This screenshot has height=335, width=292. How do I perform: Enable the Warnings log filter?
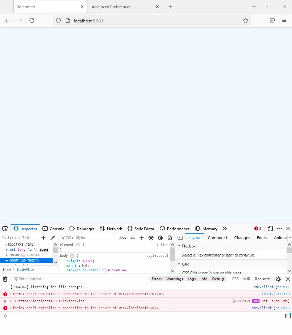pyautogui.click(x=175, y=279)
